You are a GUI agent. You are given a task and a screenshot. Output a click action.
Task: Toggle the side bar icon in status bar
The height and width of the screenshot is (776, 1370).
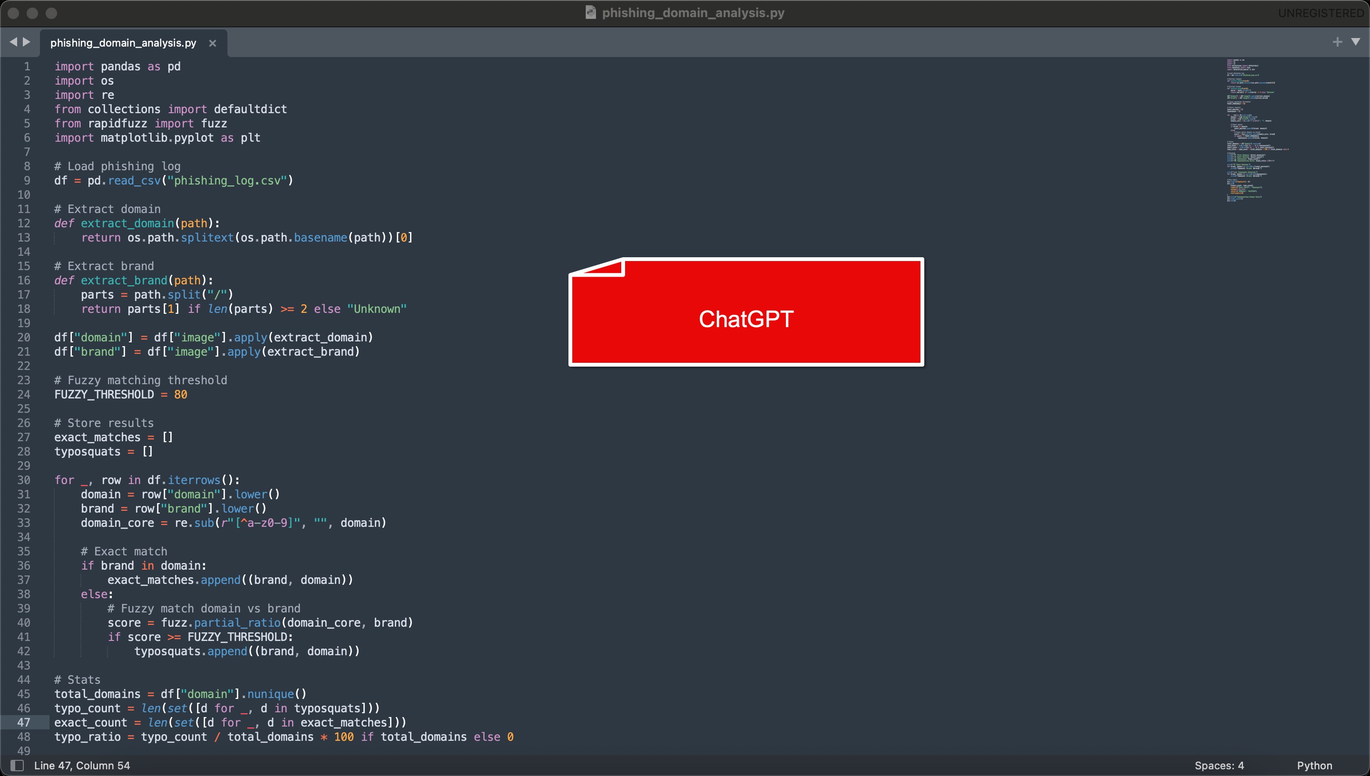coord(17,766)
